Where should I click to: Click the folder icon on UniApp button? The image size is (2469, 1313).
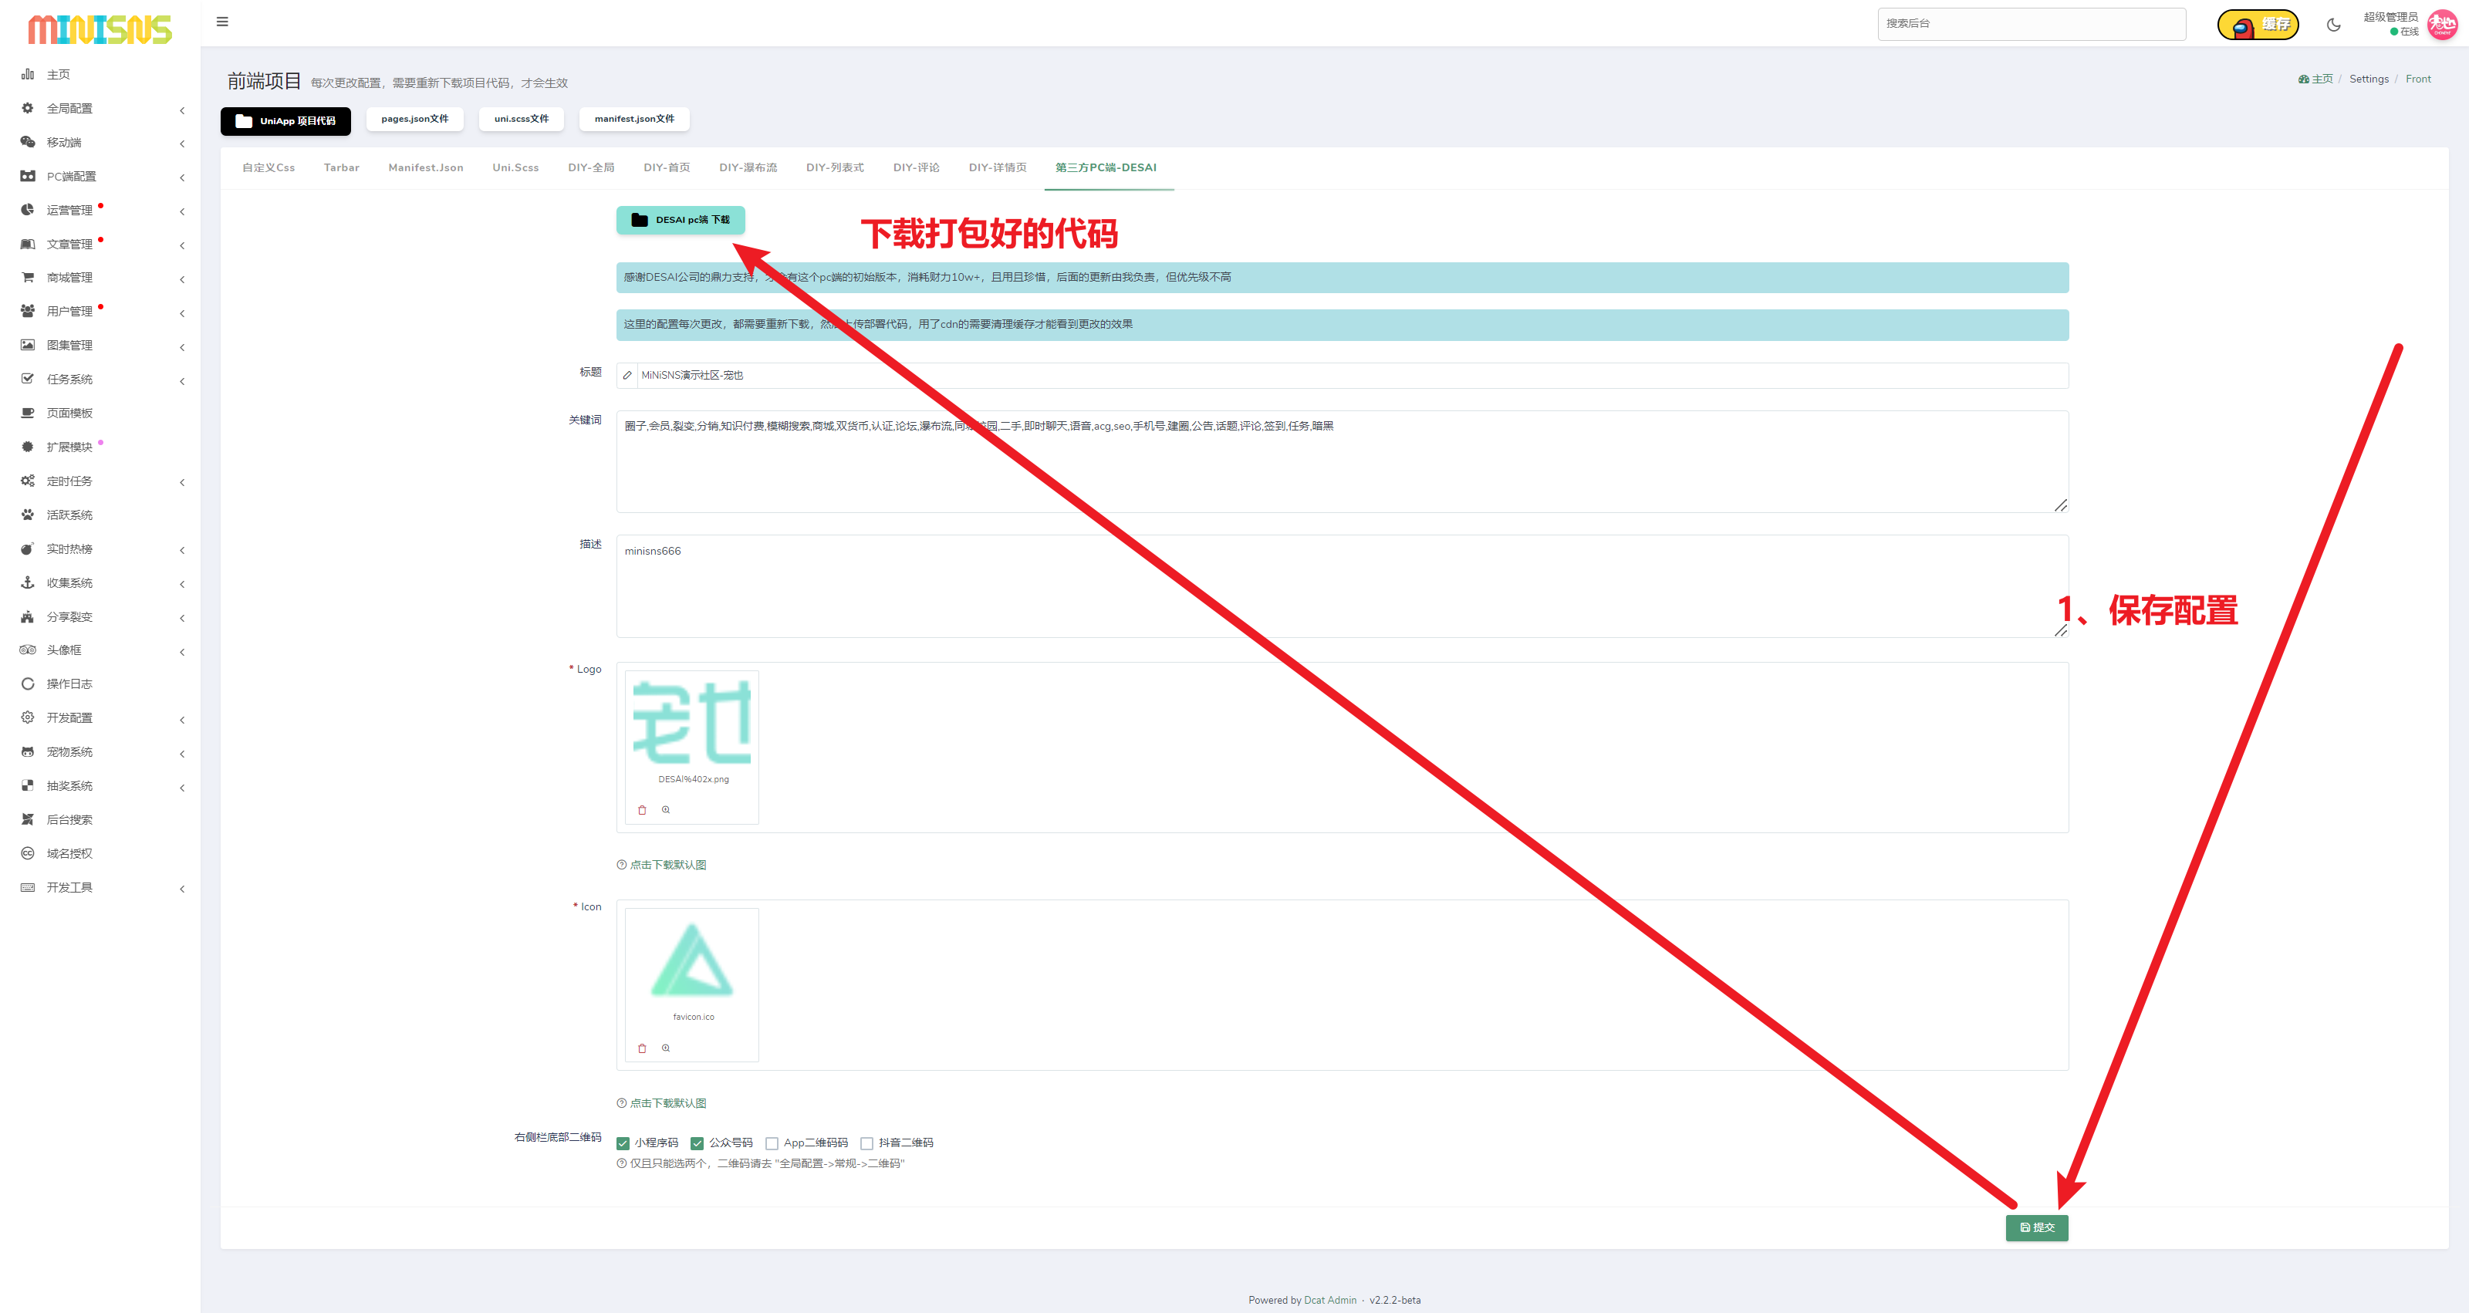244,121
